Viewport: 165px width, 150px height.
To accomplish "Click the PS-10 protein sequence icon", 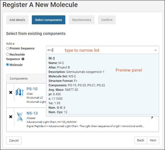I will point(20,92).
